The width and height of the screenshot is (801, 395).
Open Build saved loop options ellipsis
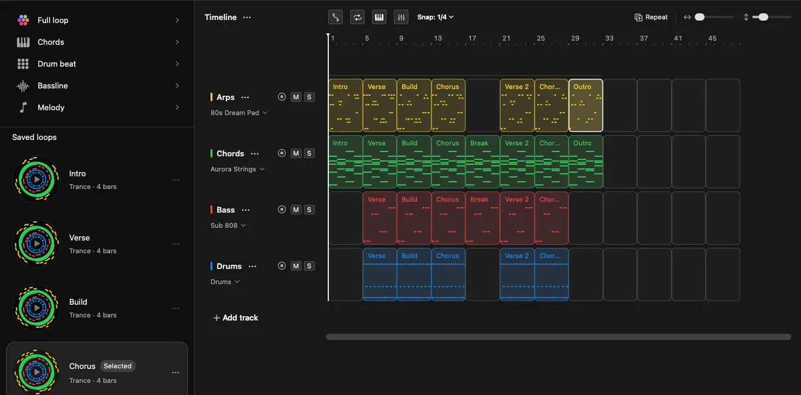[x=175, y=308]
